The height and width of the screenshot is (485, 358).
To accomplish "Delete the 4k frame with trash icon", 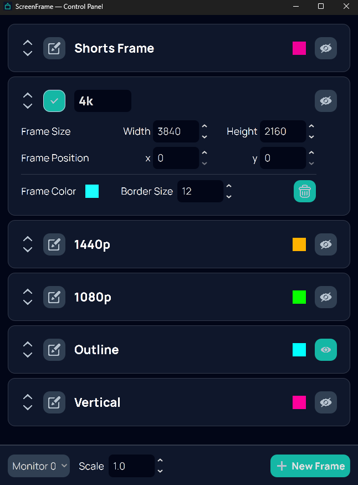I will [304, 191].
